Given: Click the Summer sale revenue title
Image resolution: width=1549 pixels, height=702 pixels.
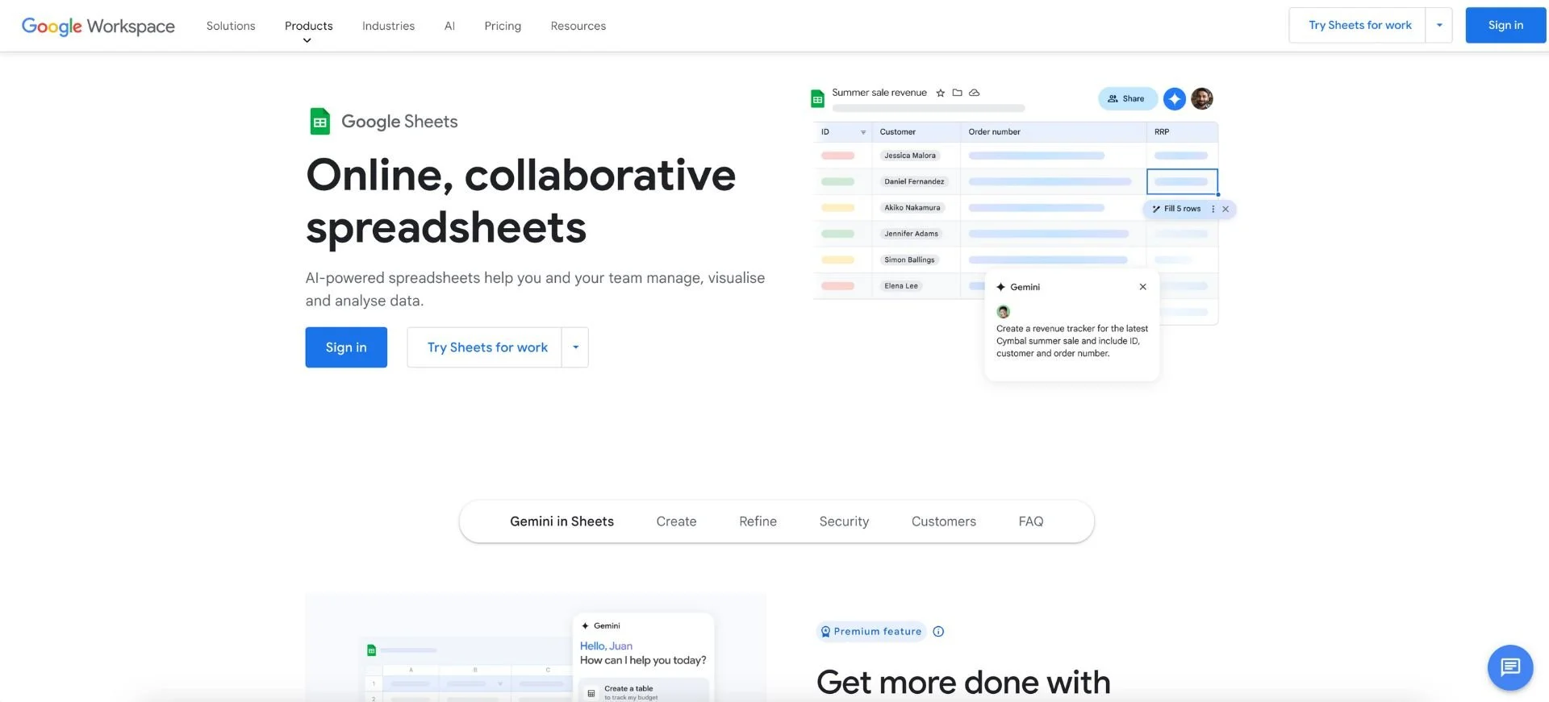Looking at the screenshot, I should click(879, 93).
